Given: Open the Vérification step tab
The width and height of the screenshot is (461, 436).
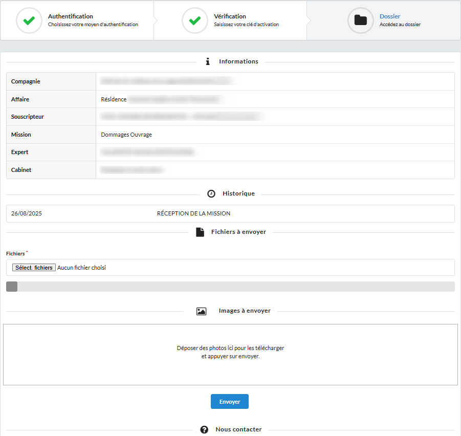Looking at the screenshot, I should [x=240, y=20].
